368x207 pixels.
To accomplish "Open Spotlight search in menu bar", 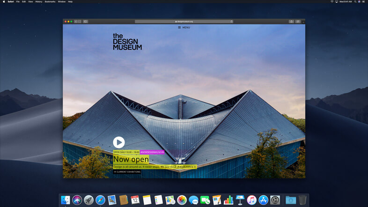I will coord(354,2).
